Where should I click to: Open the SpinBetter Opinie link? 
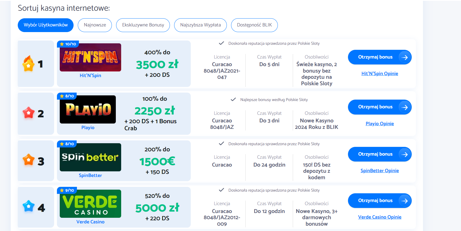pos(380,171)
